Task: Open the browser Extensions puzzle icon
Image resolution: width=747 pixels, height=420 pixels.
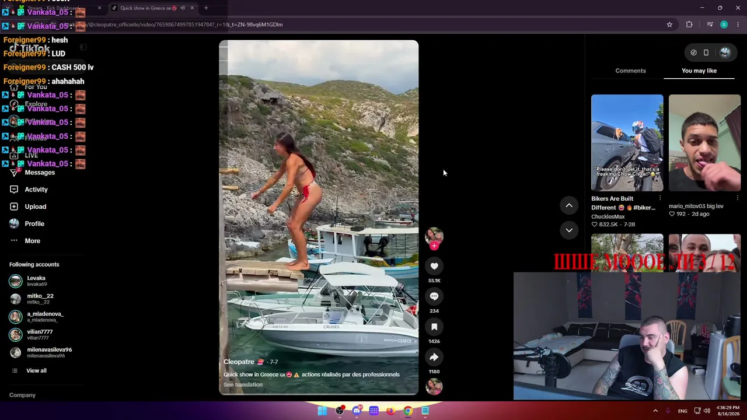Action: pyautogui.click(x=689, y=24)
